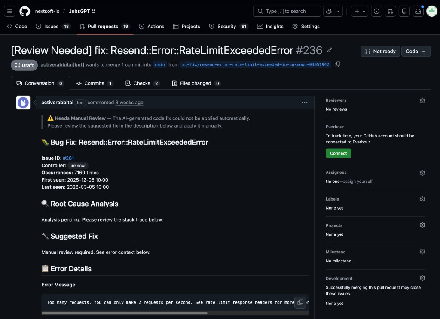Open the issue #281 link

click(x=68, y=158)
